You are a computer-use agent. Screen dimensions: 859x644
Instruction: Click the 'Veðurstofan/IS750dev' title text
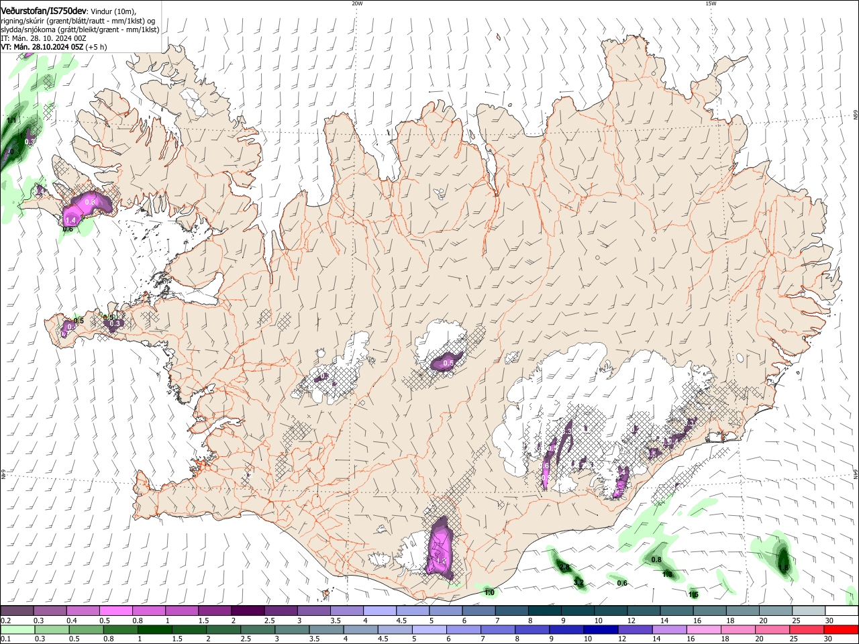pyautogui.click(x=43, y=11)
